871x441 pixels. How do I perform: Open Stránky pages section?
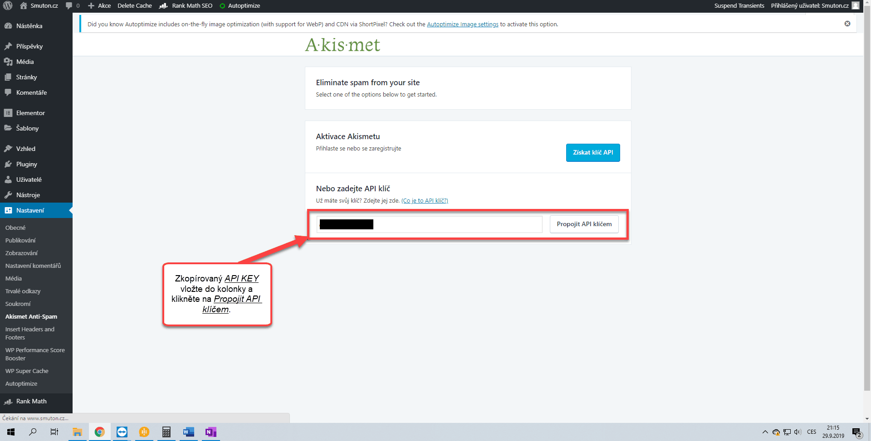(36, 77)
